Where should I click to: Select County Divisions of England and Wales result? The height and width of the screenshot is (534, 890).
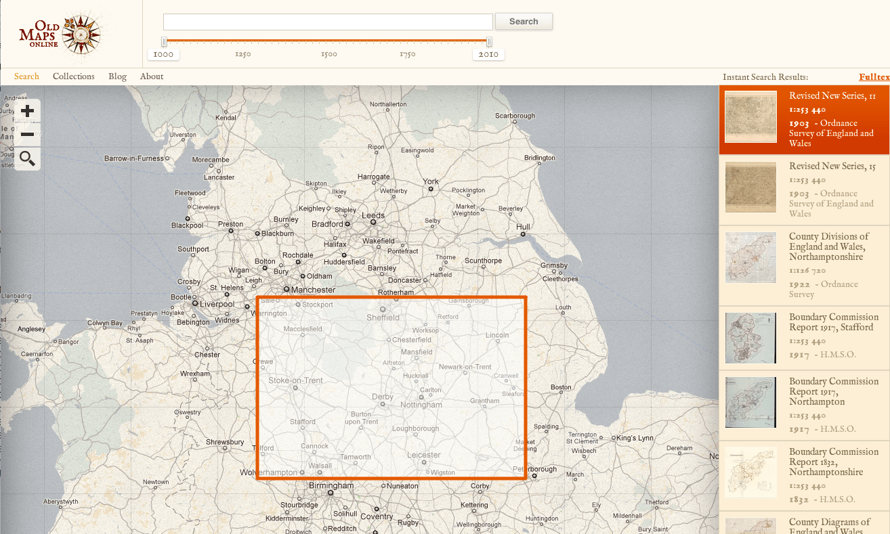coord(829,247)
